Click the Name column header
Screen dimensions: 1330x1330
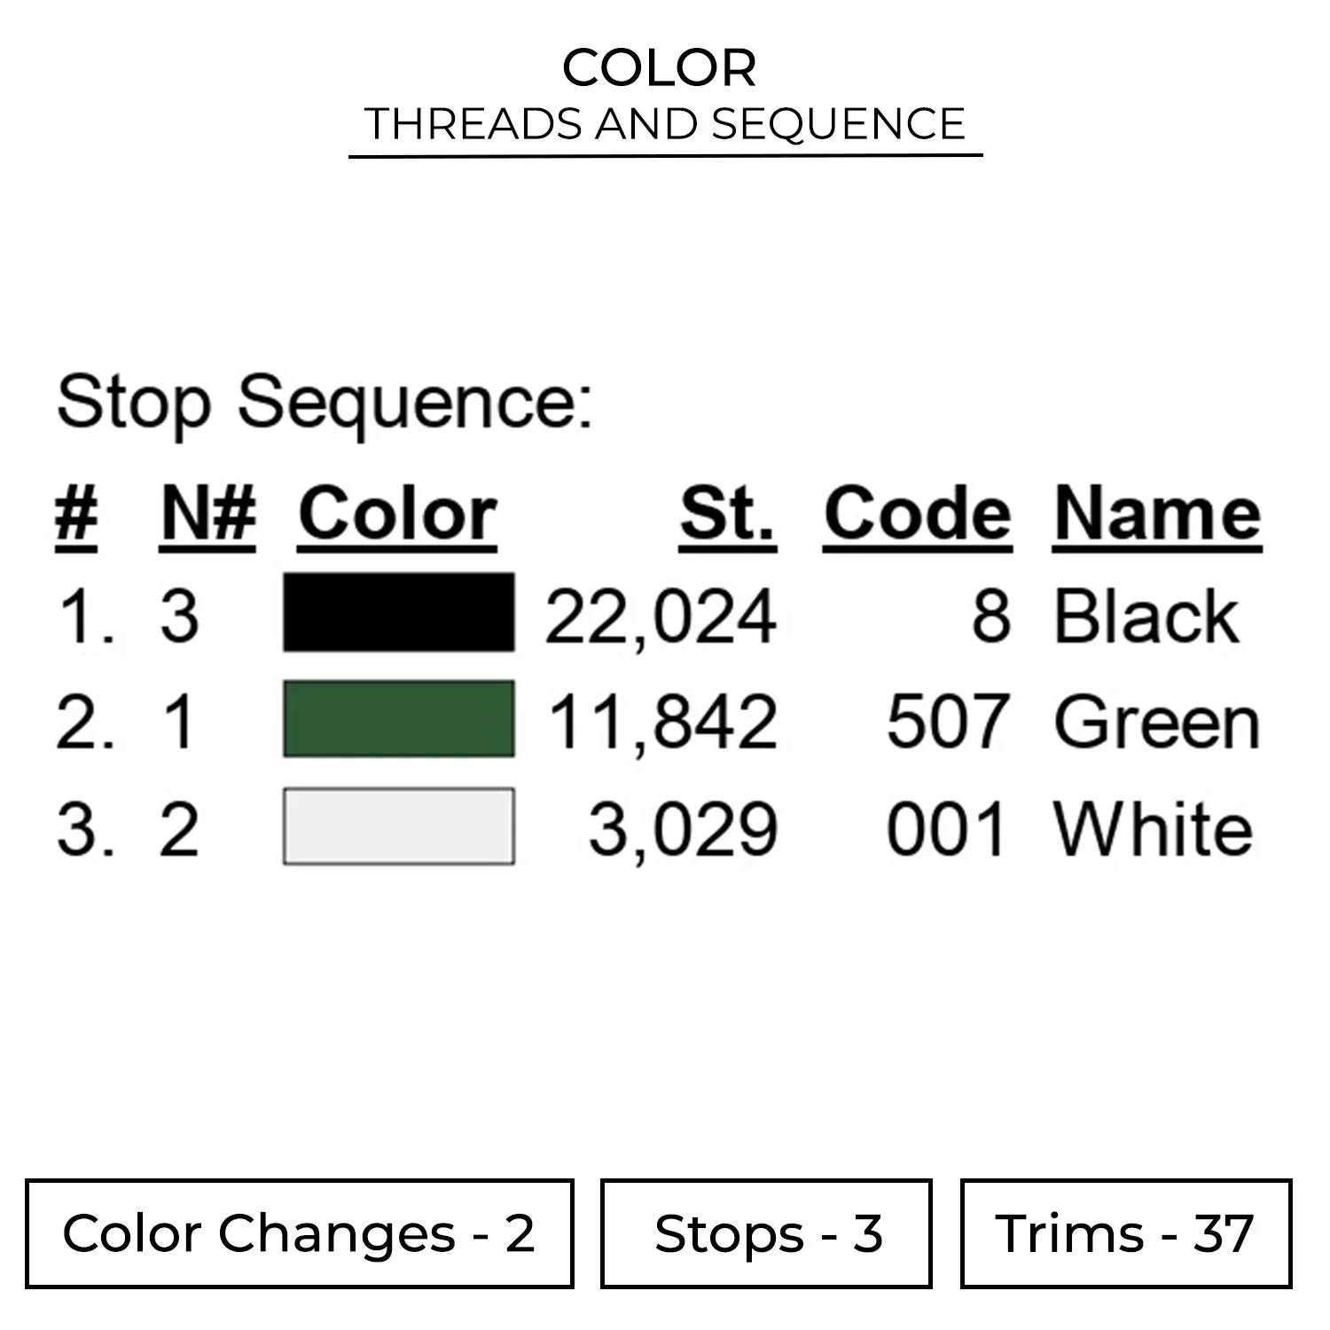1157,514
